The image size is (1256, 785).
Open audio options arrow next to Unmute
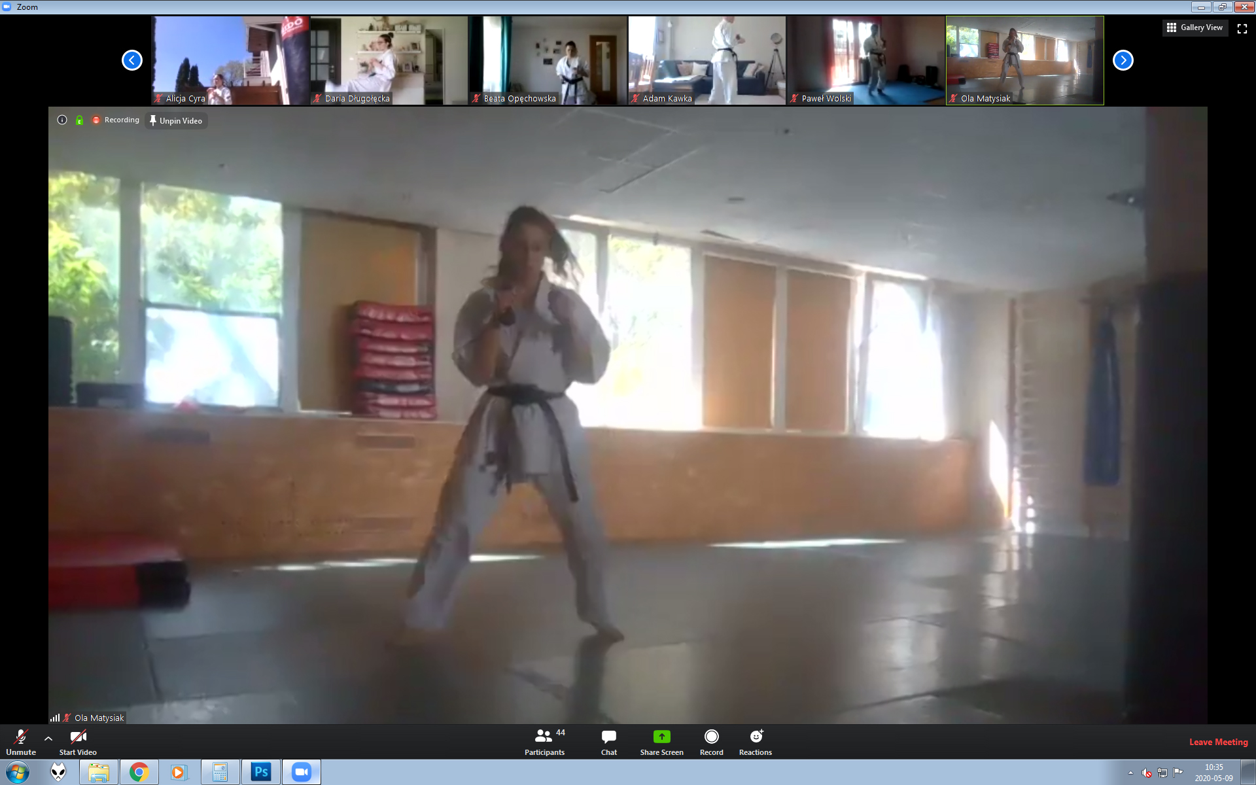click(48, 738)
